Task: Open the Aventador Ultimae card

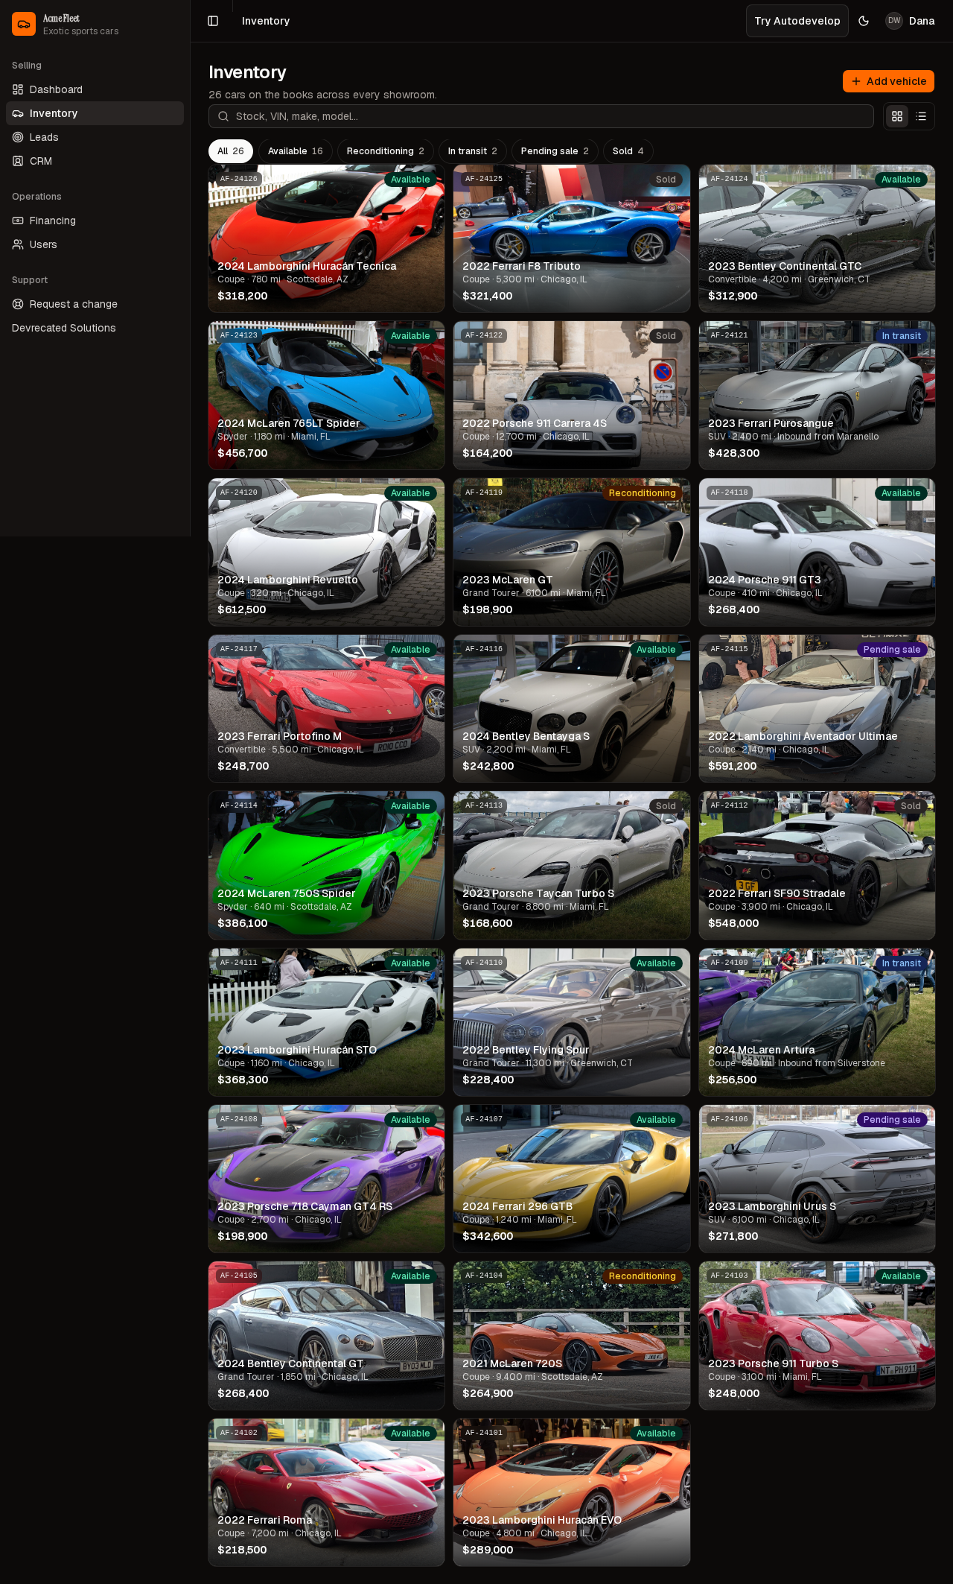Action: [817, 709]
